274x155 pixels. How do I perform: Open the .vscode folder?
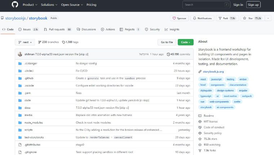tap(29, 86)
